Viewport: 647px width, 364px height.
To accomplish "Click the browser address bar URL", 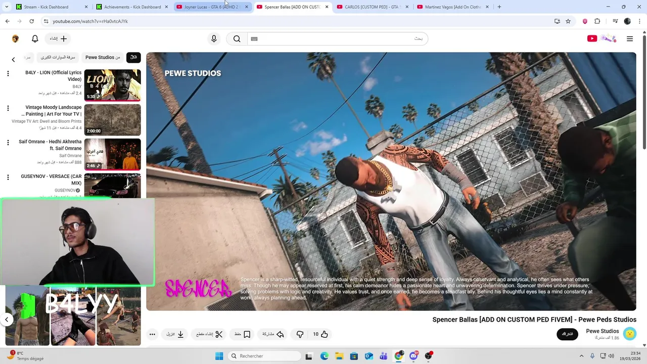I will [90, 21].
